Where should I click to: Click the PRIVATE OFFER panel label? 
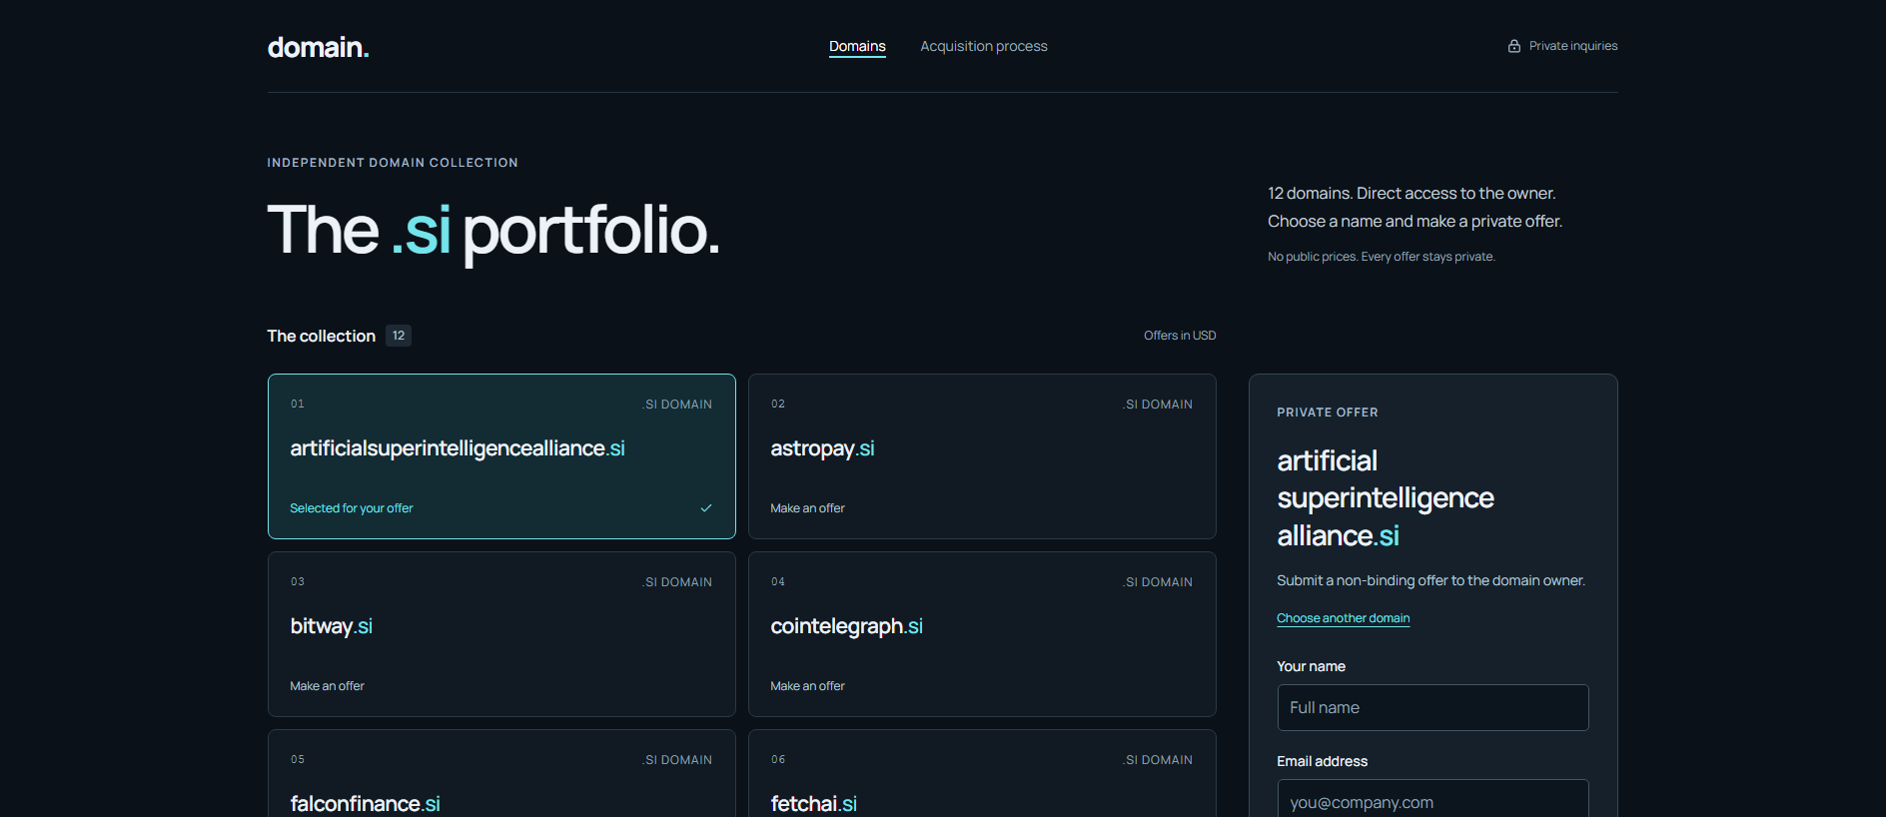1328,412
